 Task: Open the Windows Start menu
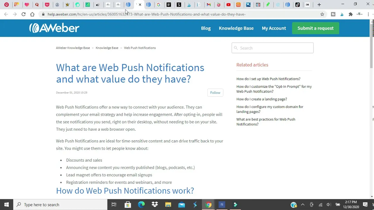[6, 204]
